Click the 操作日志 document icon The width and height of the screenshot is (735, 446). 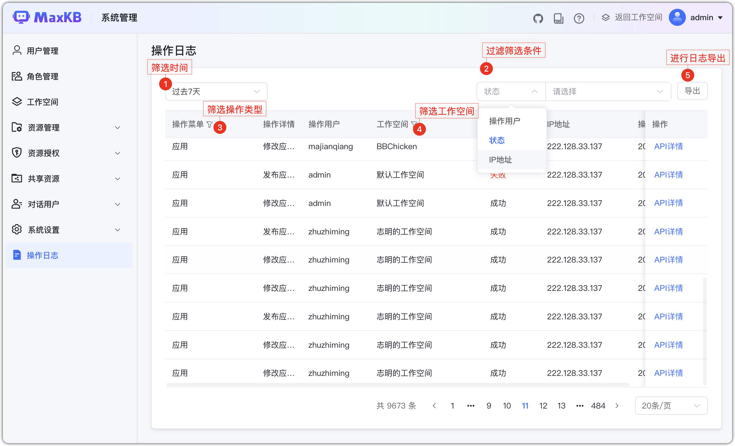[17, 255]
